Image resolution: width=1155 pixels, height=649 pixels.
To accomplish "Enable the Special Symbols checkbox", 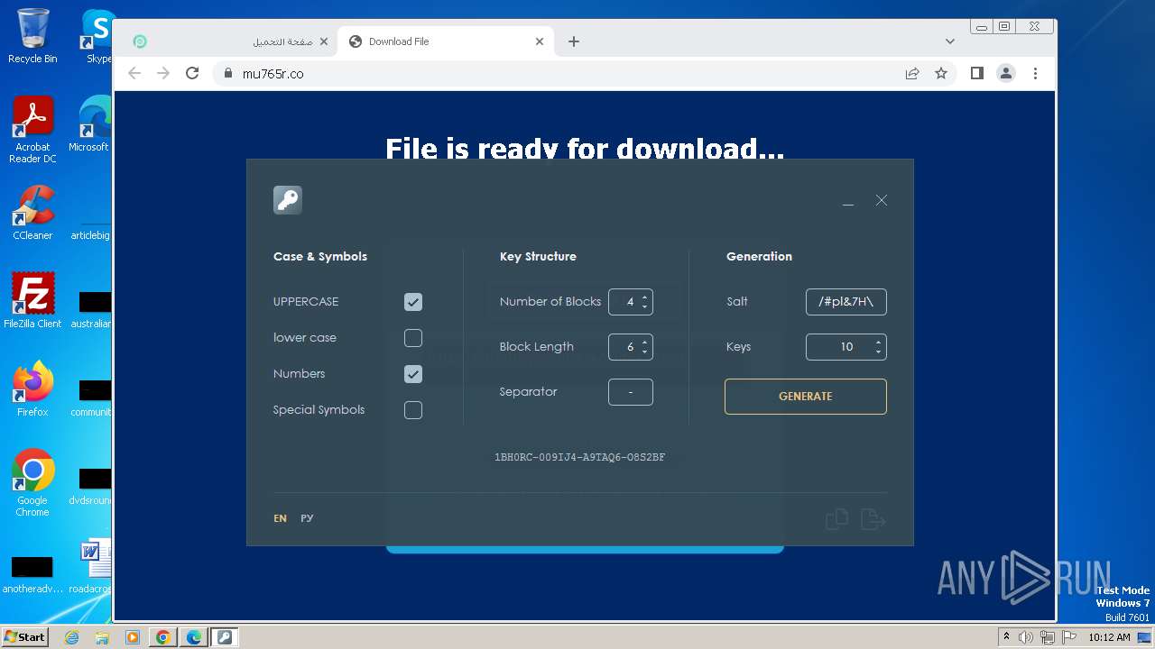I will point(413,410).
